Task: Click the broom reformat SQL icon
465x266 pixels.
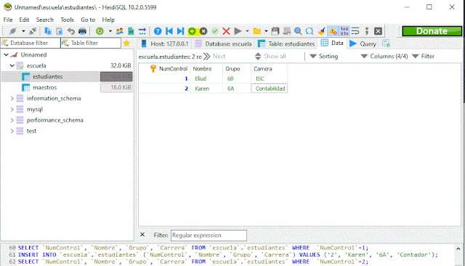Action: (321, 31)
